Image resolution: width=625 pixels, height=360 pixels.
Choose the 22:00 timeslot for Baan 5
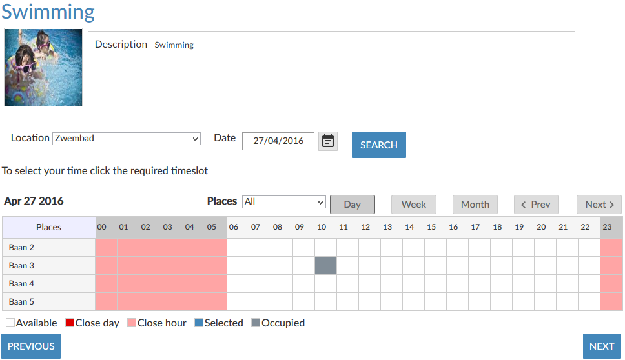589,301
